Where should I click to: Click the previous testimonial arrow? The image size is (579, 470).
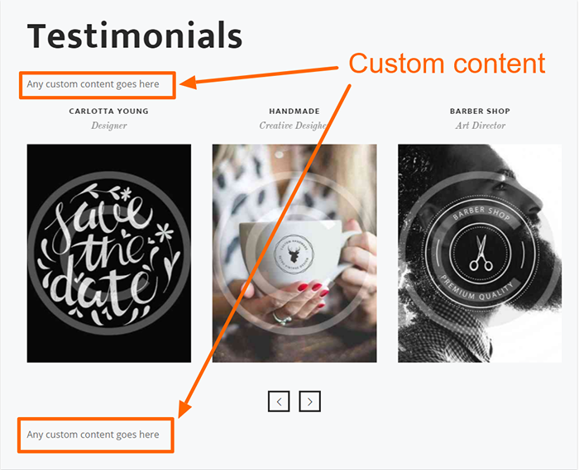pos(279,401)
